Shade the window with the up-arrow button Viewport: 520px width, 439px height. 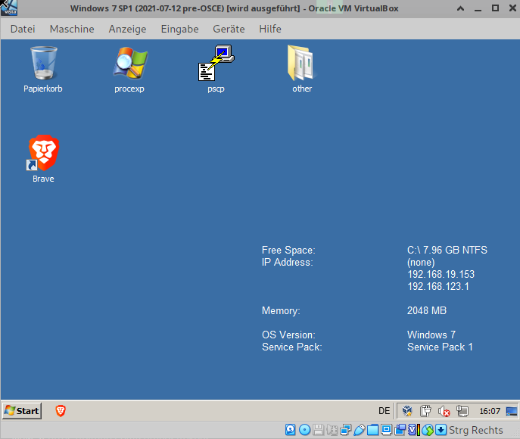tap(460, 8)
